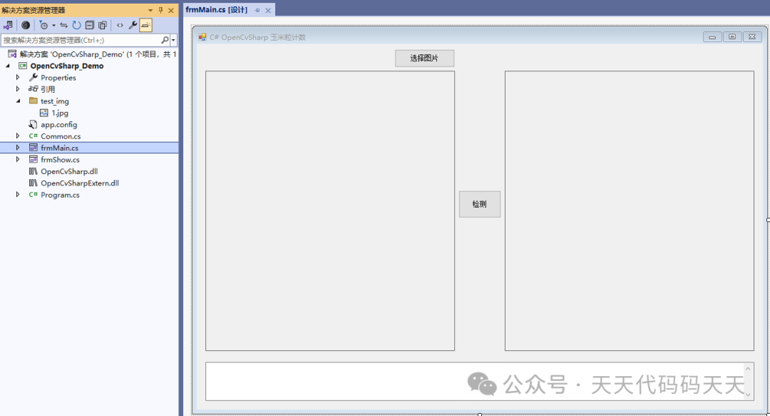Open Properties via the wrench icon

[x=133, y=25]
